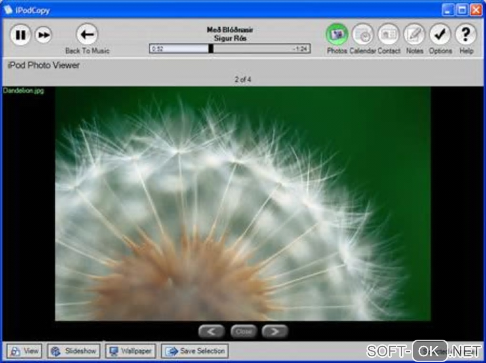Click the Dandelion.jpg filename label
The height and width of the screenshot is (363, 486).
(23, 91)
